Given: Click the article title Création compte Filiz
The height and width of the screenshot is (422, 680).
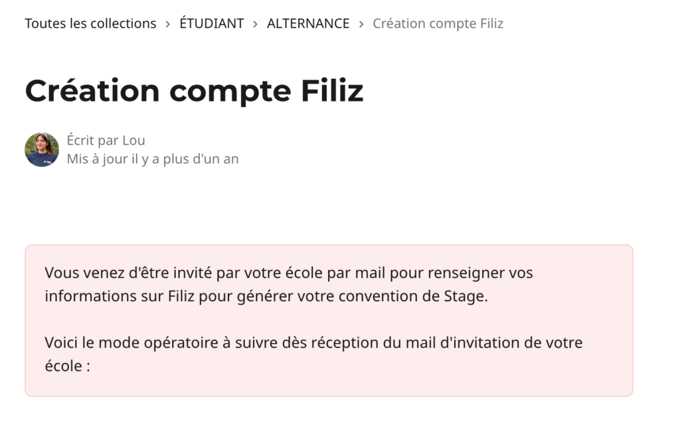Looking at the screenshot, I should pos(195,91).
